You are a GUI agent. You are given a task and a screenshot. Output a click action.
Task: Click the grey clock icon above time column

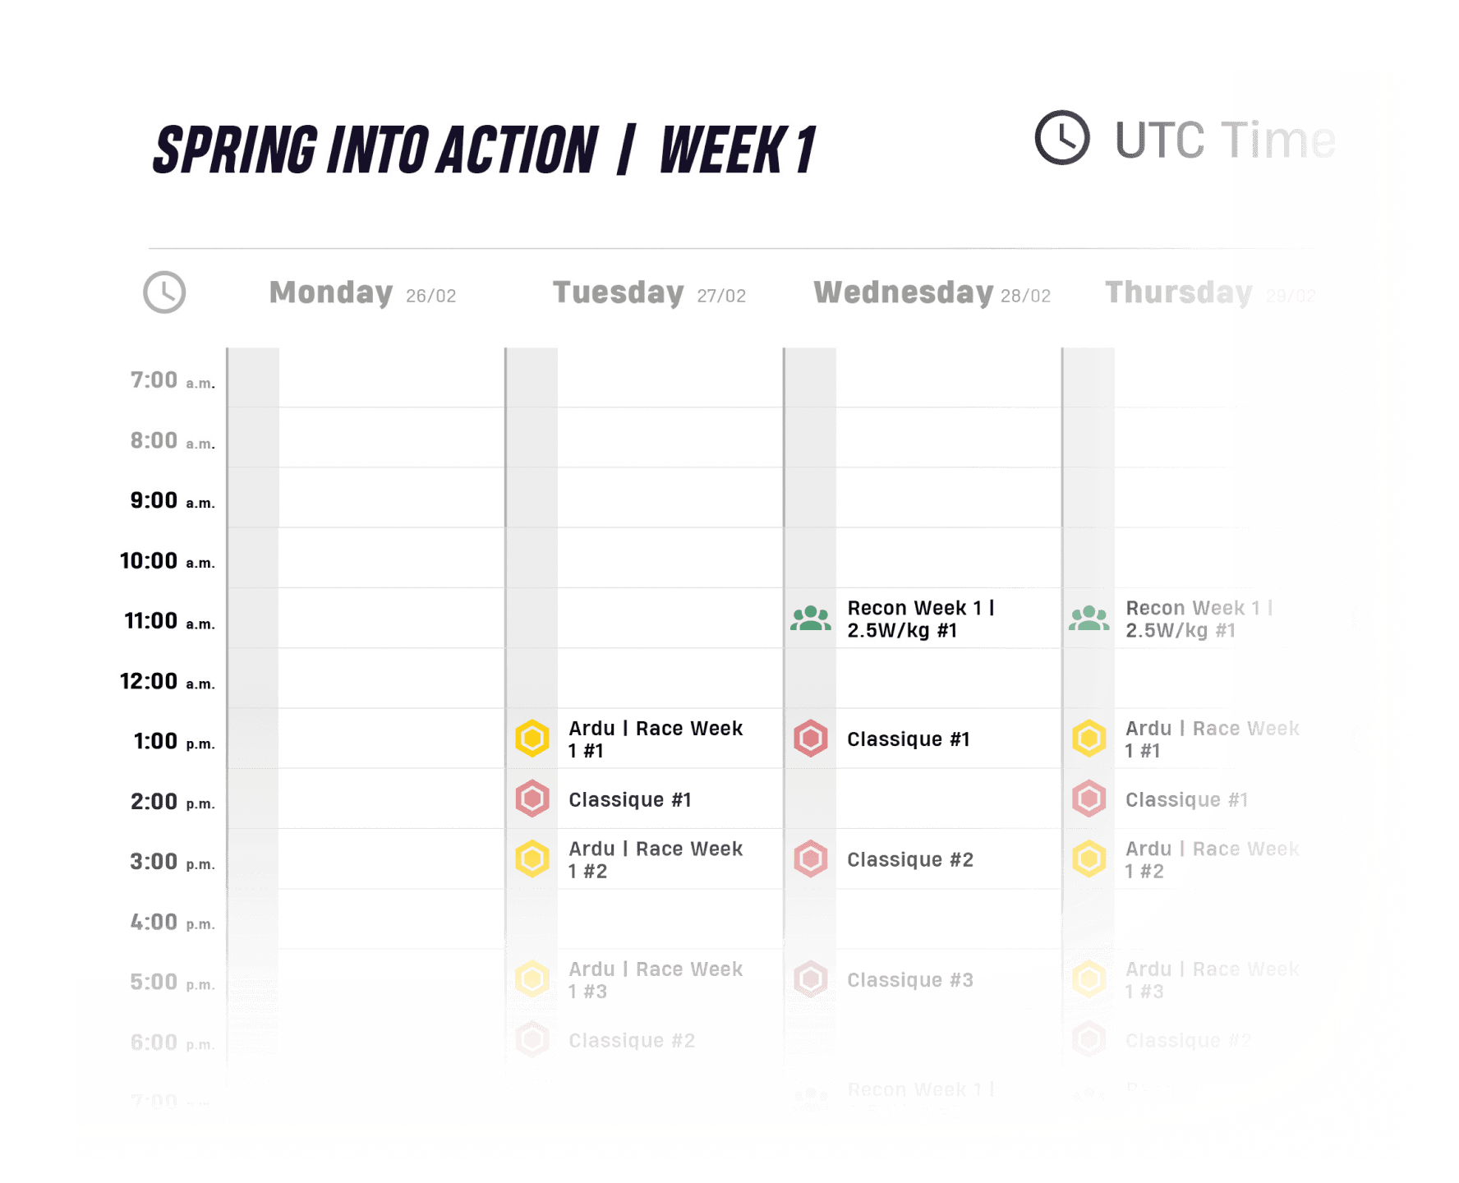(164, 292)
